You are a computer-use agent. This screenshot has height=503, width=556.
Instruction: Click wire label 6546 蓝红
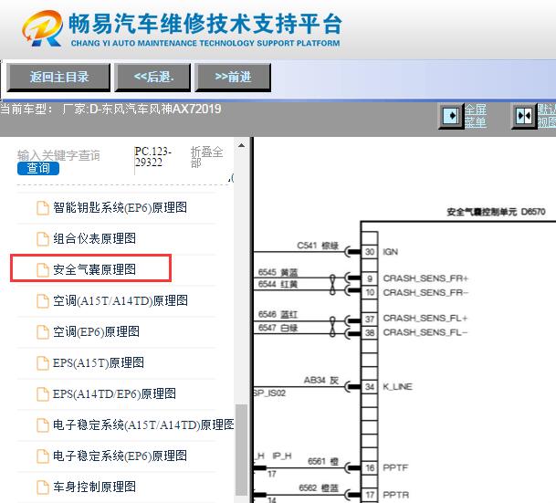(x=278, y=314)
